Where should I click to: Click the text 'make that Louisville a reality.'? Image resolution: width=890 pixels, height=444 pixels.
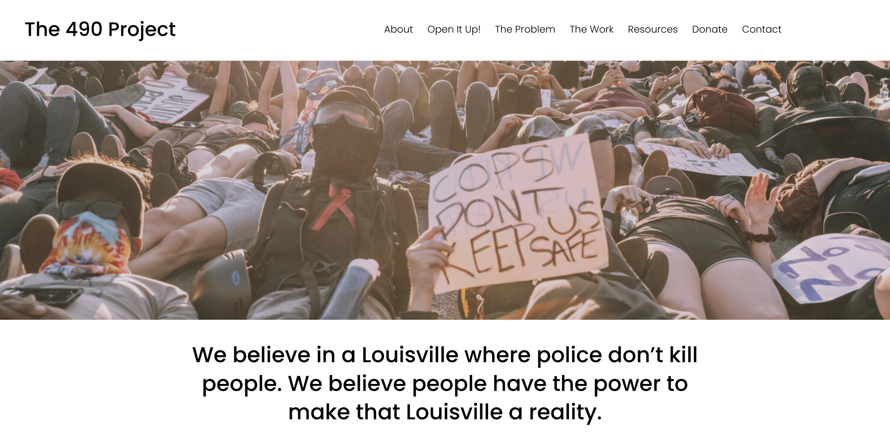pos(445,412)
